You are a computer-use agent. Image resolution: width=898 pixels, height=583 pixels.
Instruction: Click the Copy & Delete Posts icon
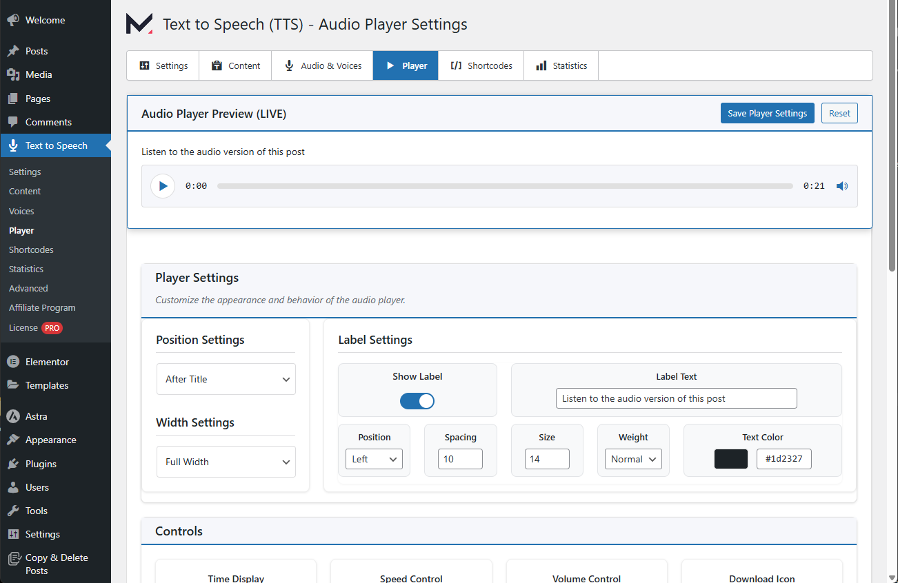(x=13, y=558)
